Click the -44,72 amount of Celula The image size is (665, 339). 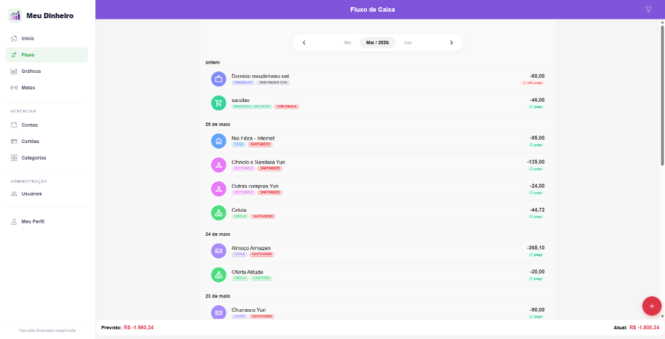coord(537,210)
